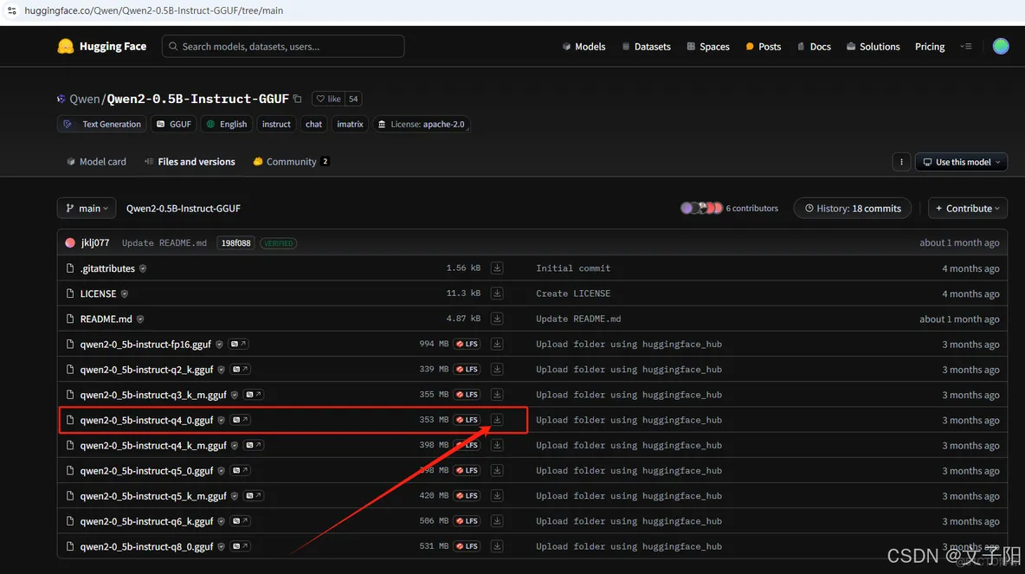Open the README.md file link
This screenshot has height=574, width=1025.
(106, 319)
